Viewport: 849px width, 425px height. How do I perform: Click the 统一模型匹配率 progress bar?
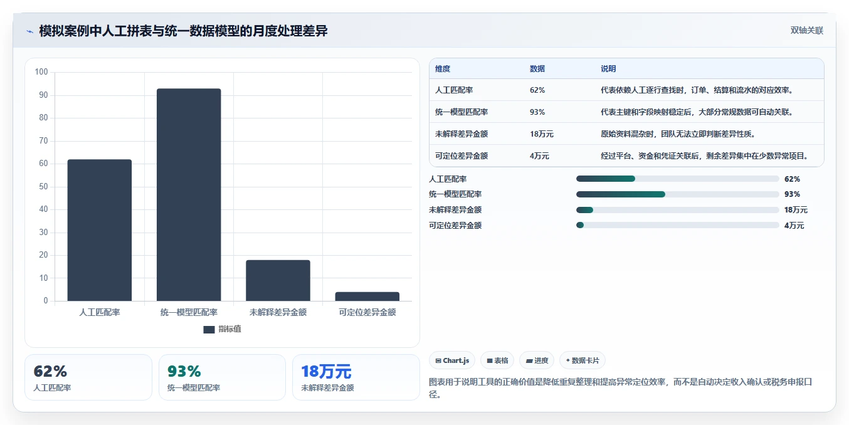click(x=678, y=194)
